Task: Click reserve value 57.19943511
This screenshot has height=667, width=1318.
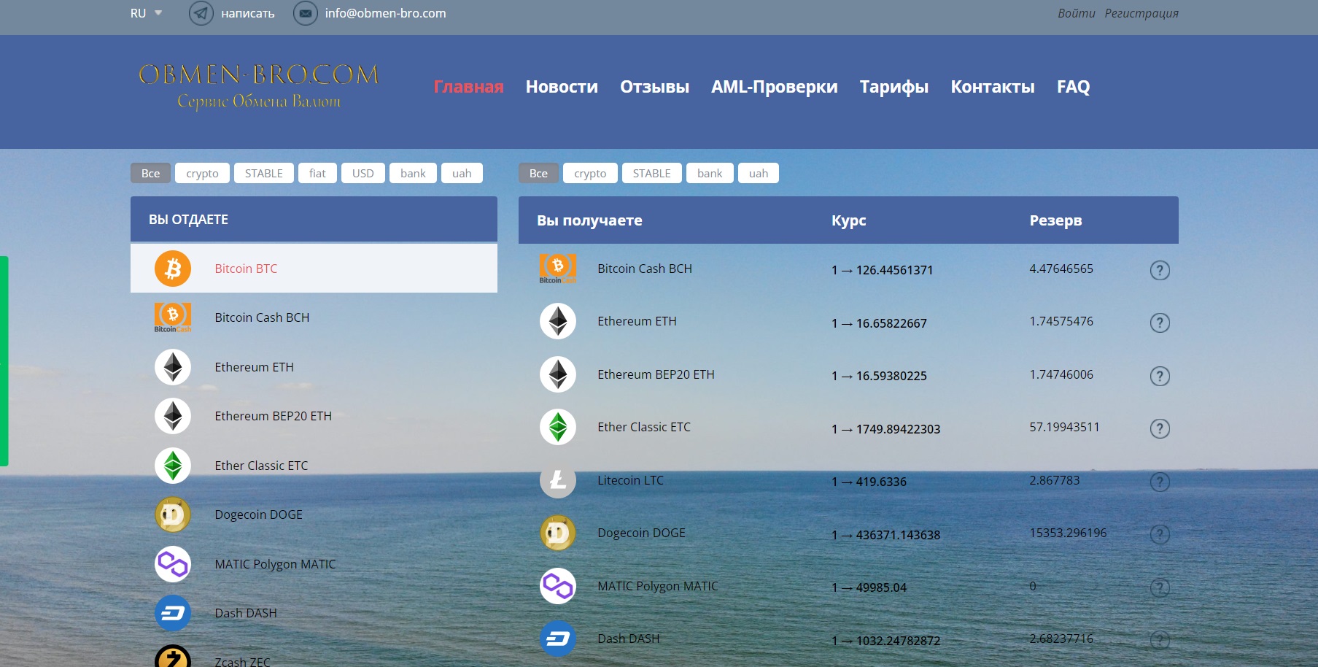Action: tap(1064, 427)
